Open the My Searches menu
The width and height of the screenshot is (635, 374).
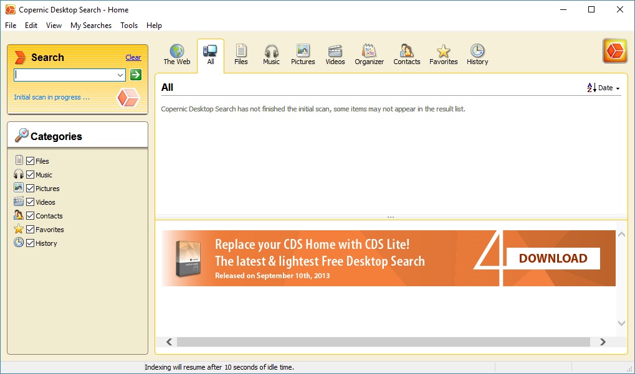click(x=91, y=26)
